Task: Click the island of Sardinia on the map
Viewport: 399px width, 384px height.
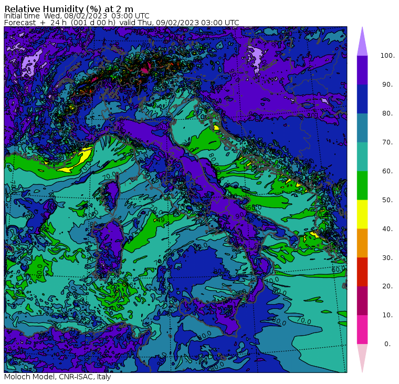Action: (x=108, y=248)
